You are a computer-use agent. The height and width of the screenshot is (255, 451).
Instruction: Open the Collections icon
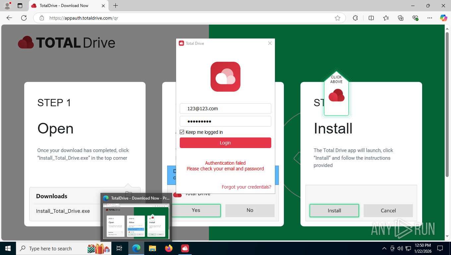[401, 18]
